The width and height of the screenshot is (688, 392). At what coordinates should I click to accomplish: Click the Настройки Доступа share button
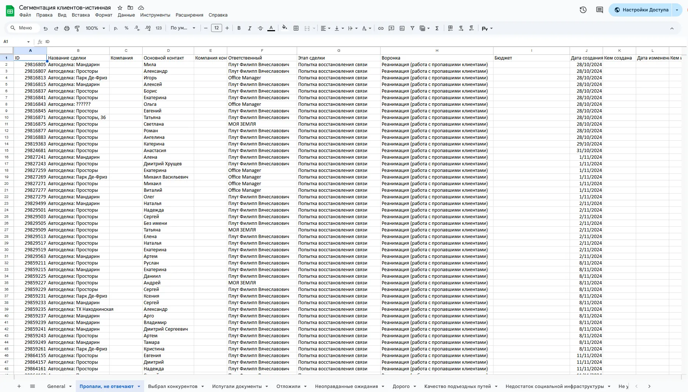(x=641, y=10)
